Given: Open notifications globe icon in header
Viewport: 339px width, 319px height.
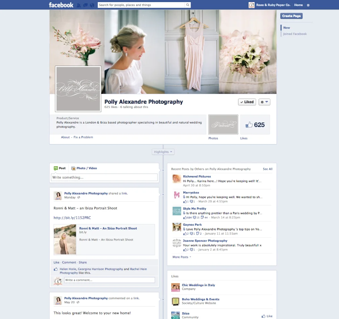Looking at the screenshot, I should tap(92, 5).
